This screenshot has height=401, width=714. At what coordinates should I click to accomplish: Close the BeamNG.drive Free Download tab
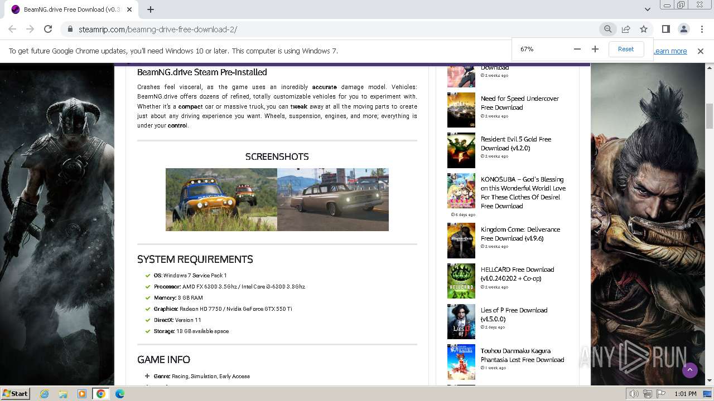tap(129, 9)
